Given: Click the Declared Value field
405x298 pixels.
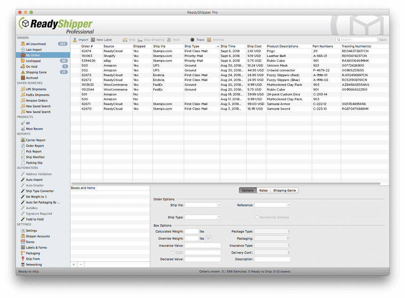Looking at the screenshot, I should click(x=203, y=259).
